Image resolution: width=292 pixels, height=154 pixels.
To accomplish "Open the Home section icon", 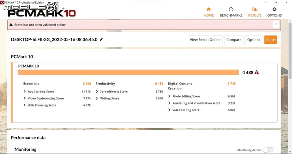I will (208, 9).
